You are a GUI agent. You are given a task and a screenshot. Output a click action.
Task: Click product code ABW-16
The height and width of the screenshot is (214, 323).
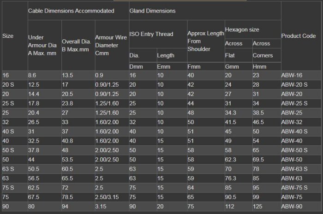tap(292, 75)
